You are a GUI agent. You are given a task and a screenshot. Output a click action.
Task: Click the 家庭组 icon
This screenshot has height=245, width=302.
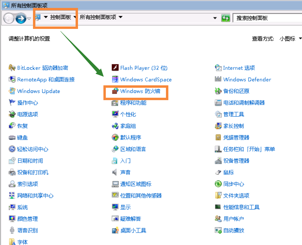click(x=115, y=126)
